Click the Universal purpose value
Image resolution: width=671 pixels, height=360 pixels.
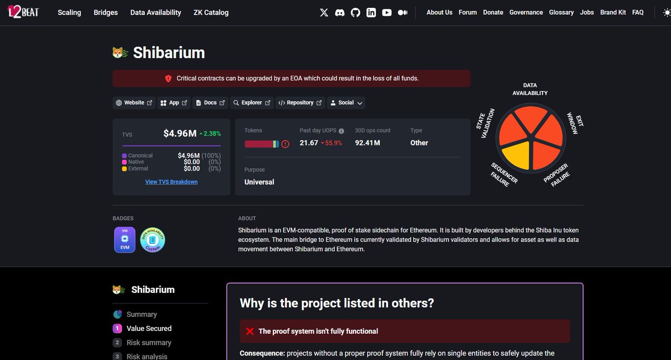tap(259, 182)
